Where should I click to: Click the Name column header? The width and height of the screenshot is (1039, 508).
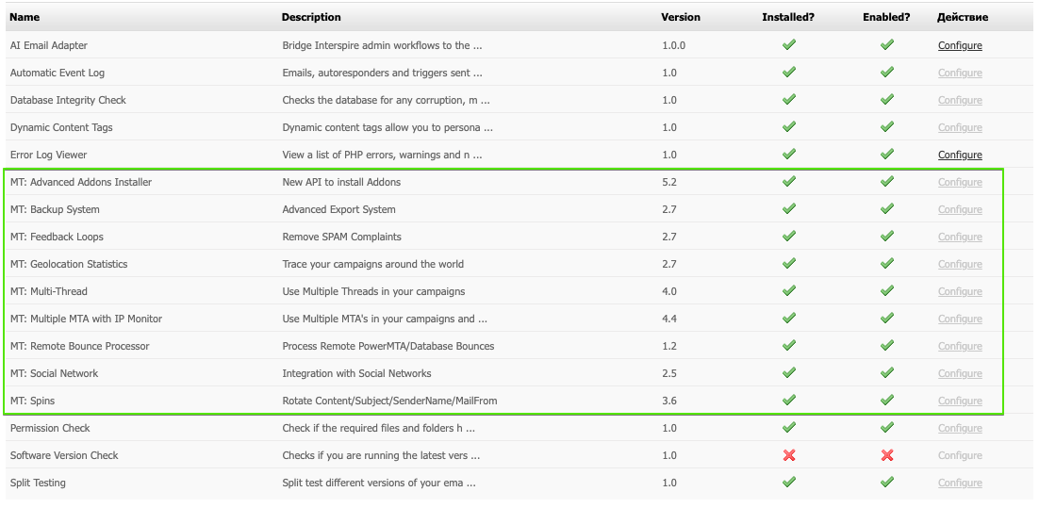pos(25,17)
